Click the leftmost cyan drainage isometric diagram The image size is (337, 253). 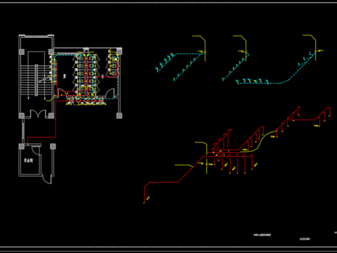[x=180, y=58]
